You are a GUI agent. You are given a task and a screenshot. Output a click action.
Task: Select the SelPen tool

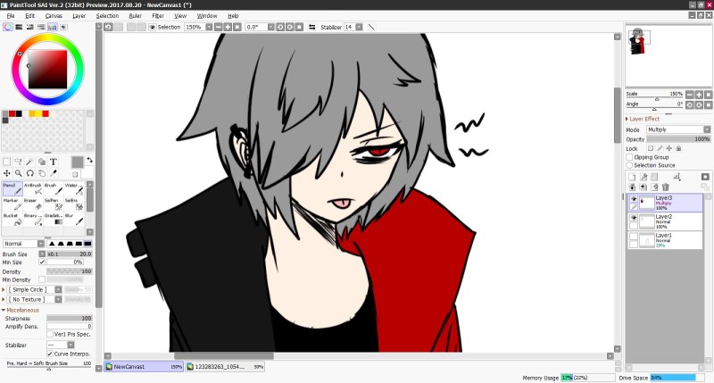coord(54,204)
